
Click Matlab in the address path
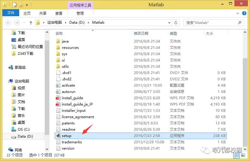98,22
